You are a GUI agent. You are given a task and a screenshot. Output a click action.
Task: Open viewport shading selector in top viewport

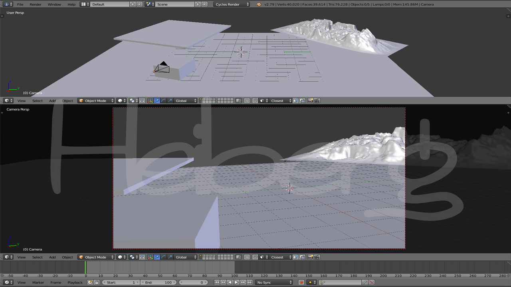pos(122,100)
